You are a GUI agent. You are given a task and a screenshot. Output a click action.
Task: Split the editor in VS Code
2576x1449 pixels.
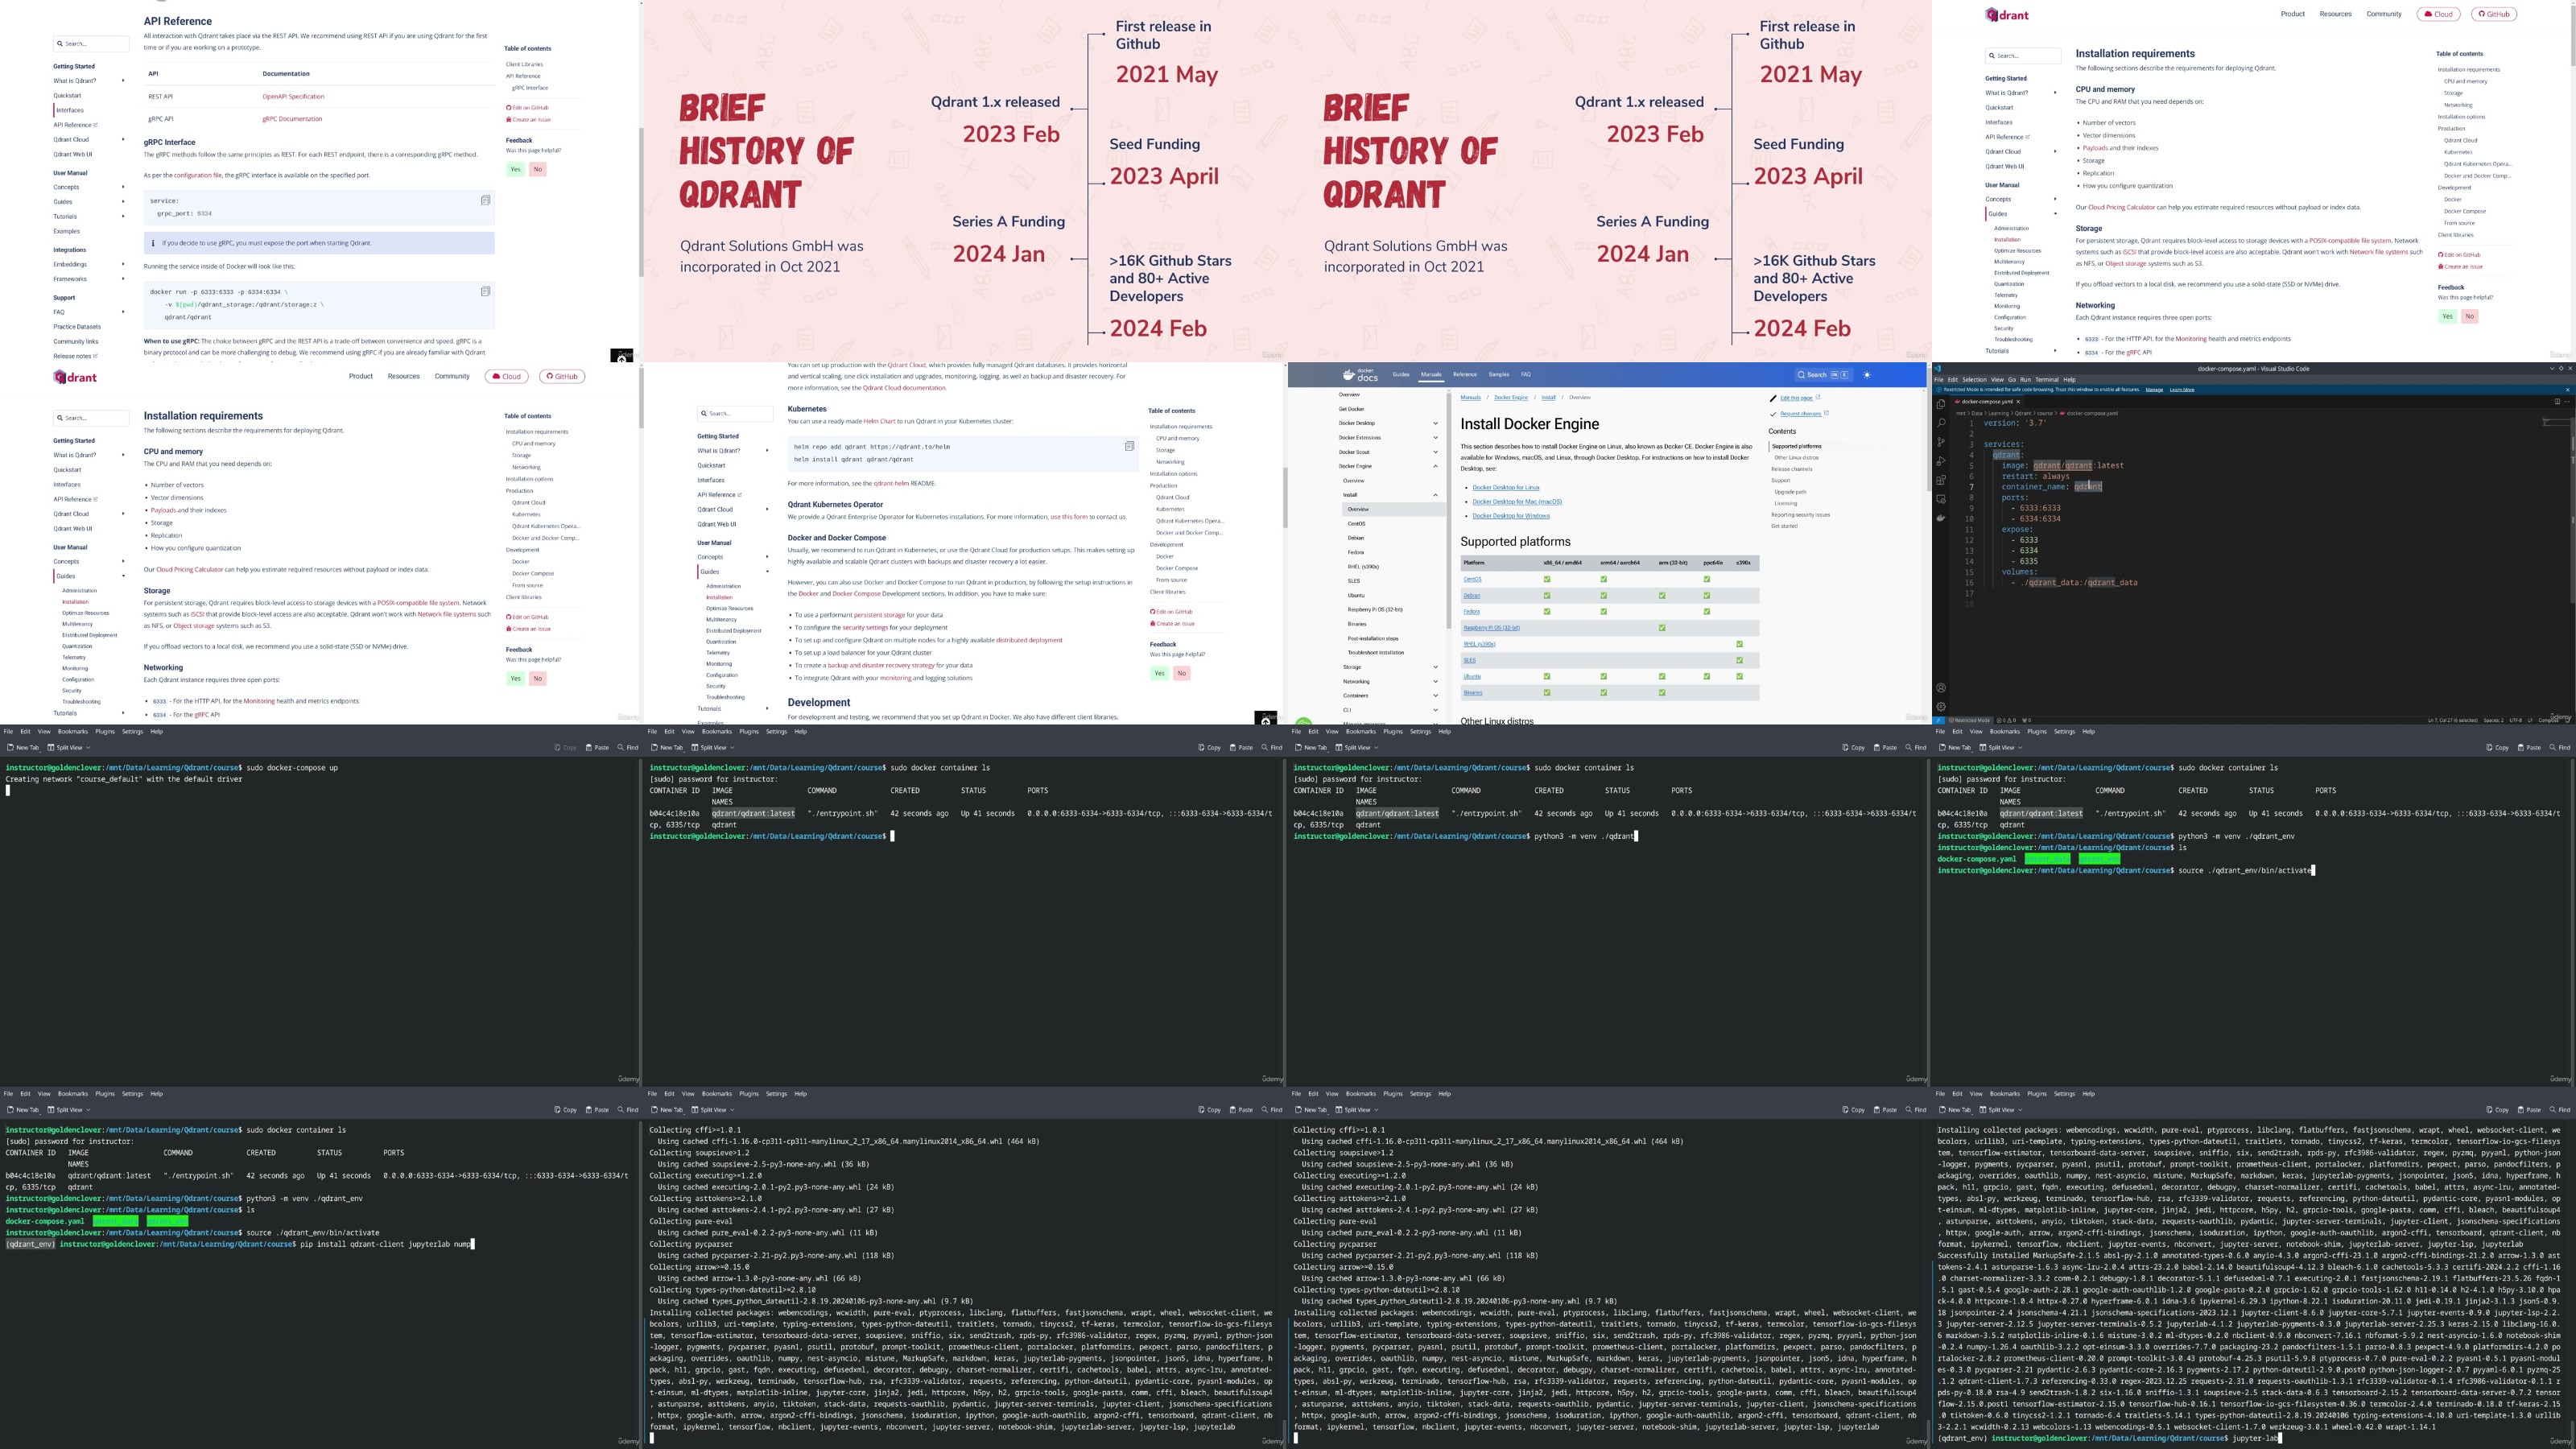tap(2558, 402)
